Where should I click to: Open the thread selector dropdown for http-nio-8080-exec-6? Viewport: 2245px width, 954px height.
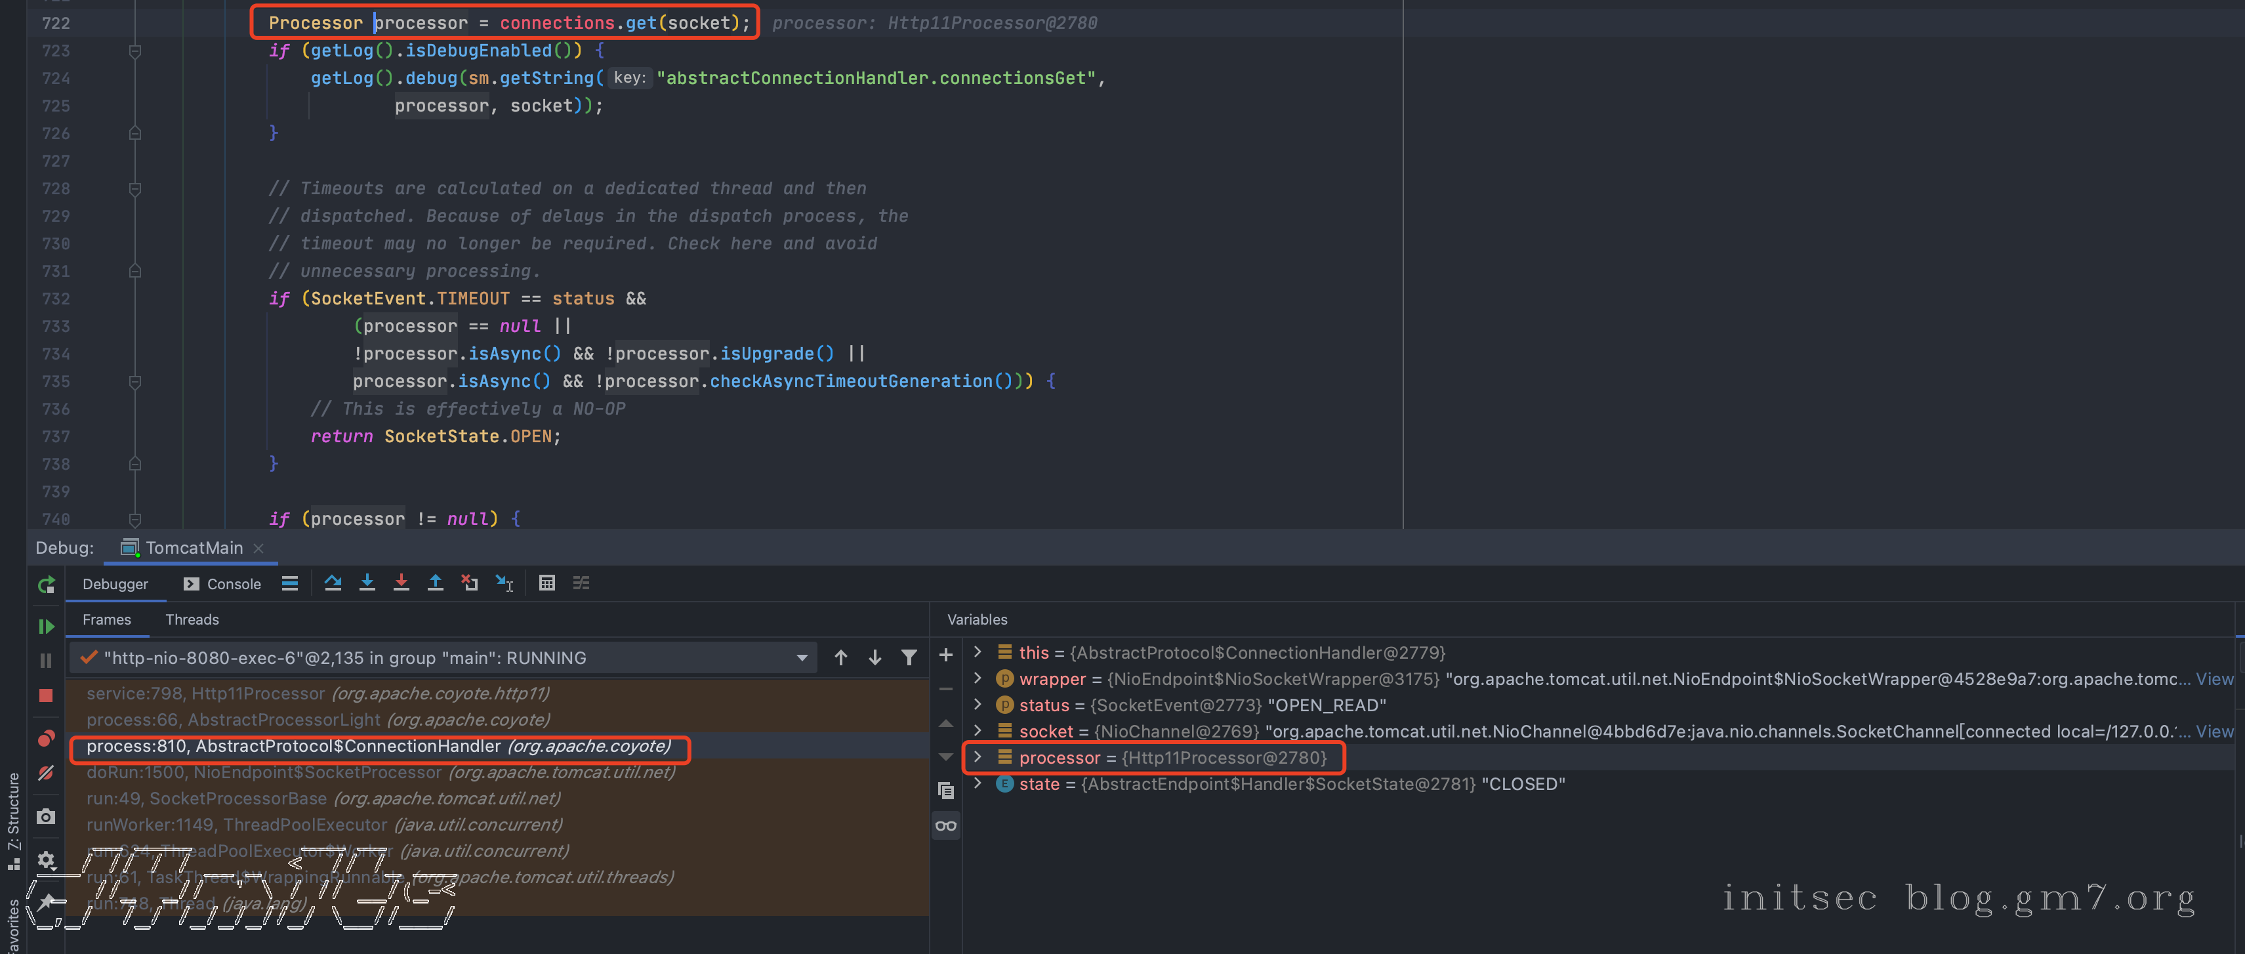coord(802,658)
